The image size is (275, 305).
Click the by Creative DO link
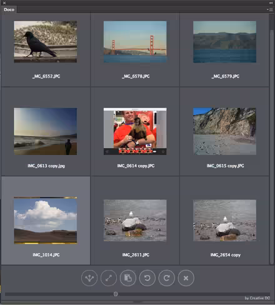[257, 298]
